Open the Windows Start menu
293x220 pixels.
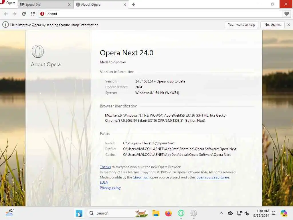(x=79, y=213)
